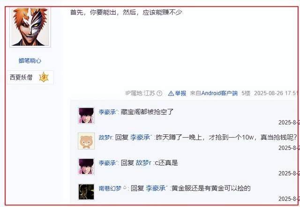Open the dark avatar of 南巷幻梦

[x=86, y=192]
